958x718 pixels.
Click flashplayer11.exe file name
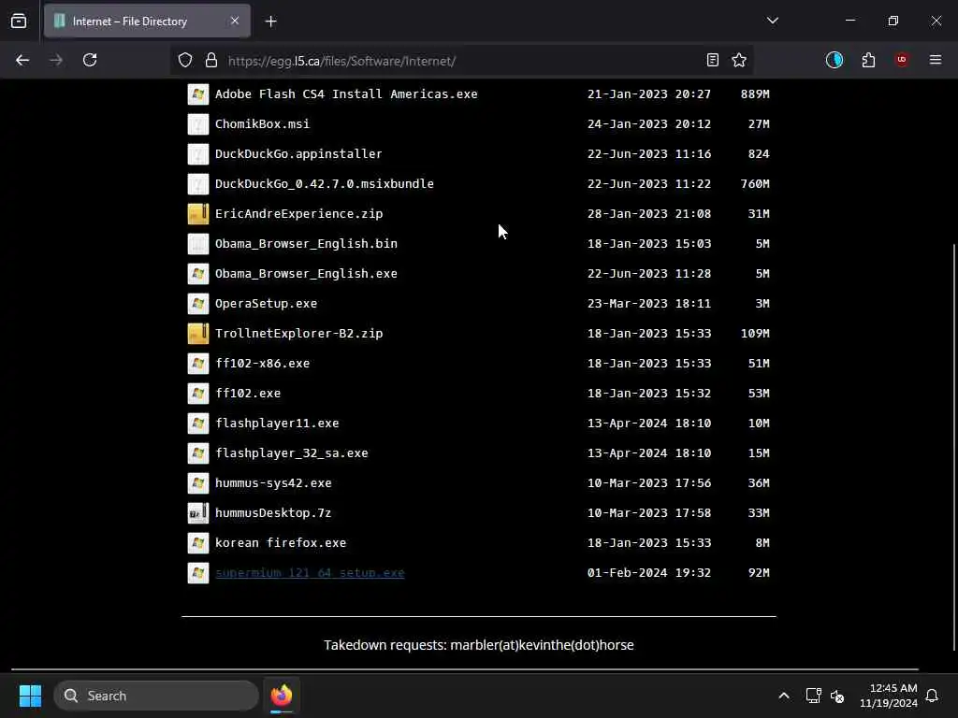click(x=277, y=424)
